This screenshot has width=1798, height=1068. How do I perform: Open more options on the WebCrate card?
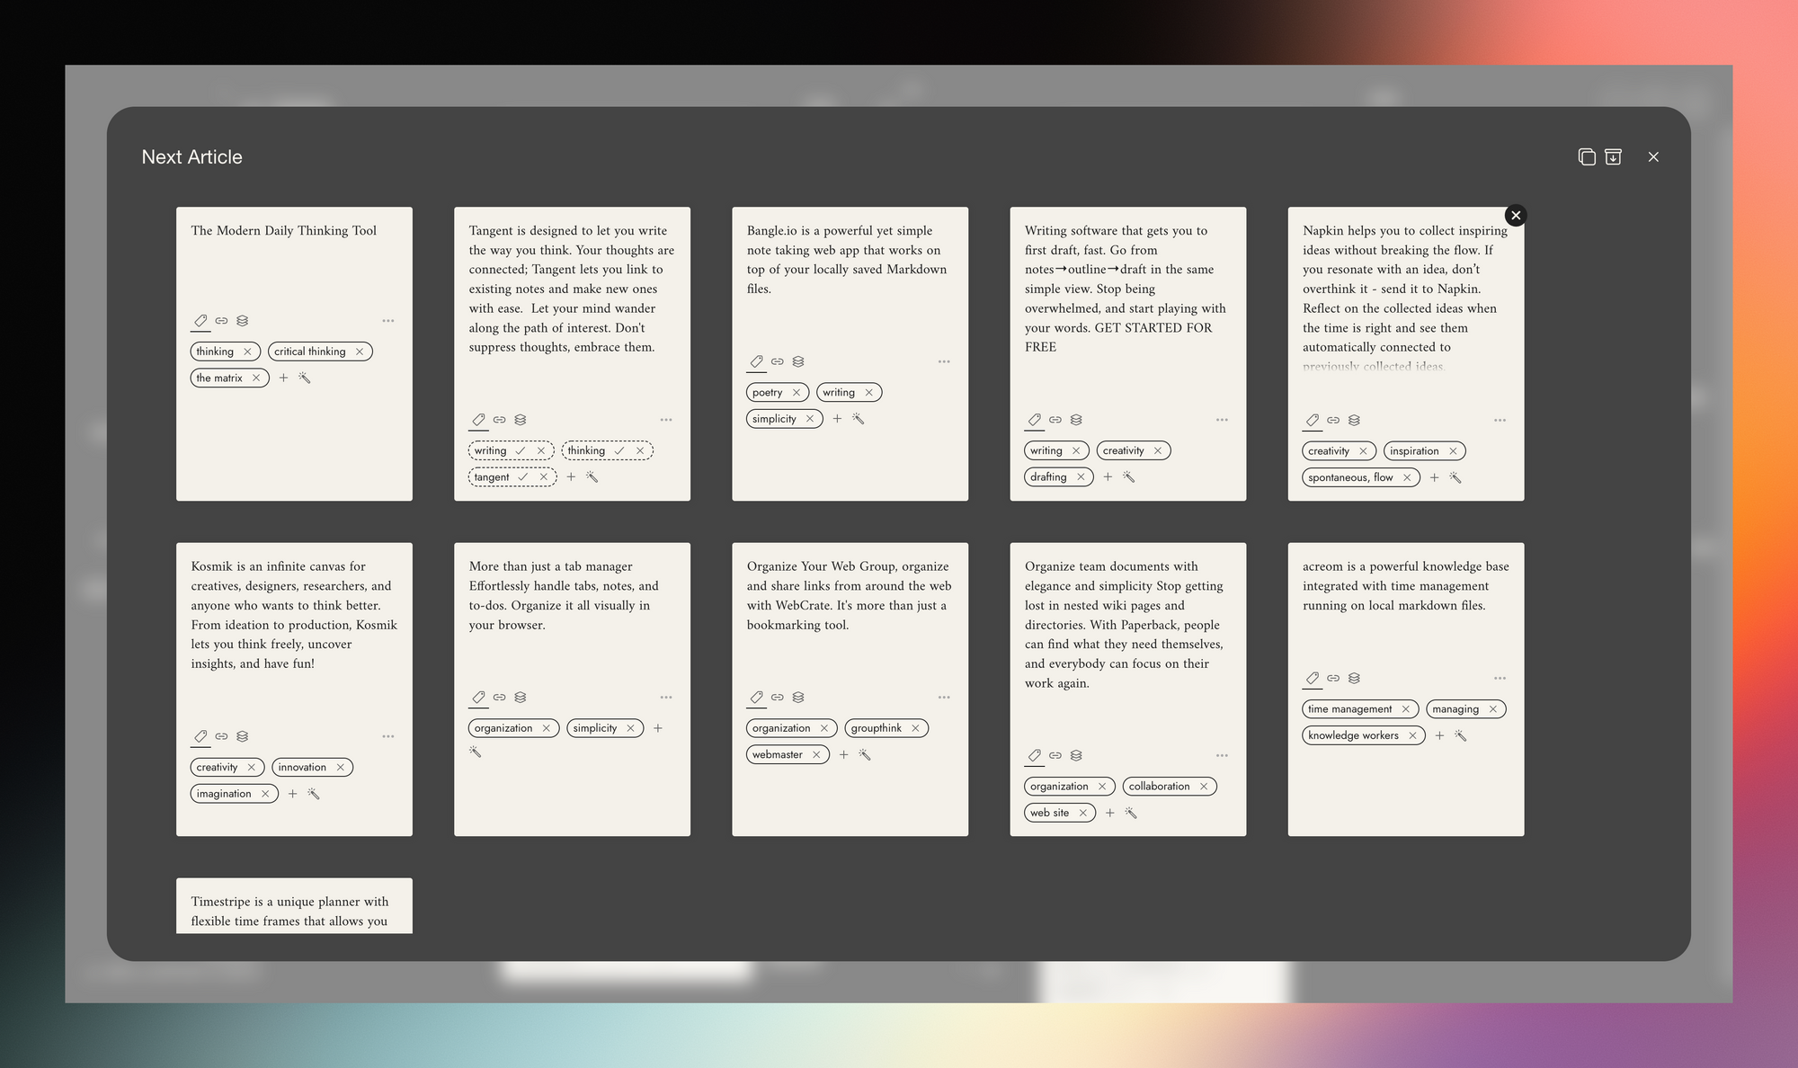point(944,698)
